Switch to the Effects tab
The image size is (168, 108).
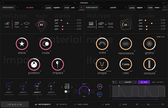pyautogui.click(x=62, y=104)
